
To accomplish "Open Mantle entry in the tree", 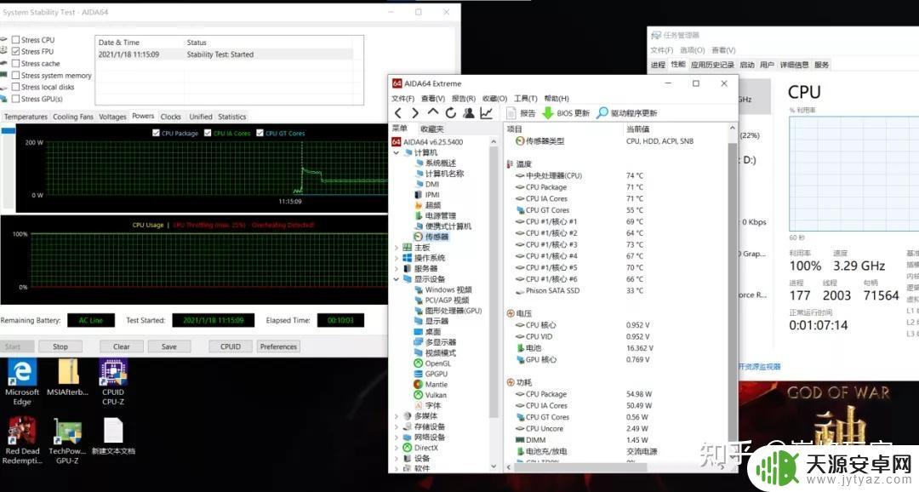I will coord(431,385).
